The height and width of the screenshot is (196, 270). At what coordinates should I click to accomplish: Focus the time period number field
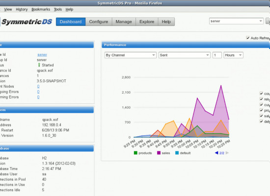(217, 55)
